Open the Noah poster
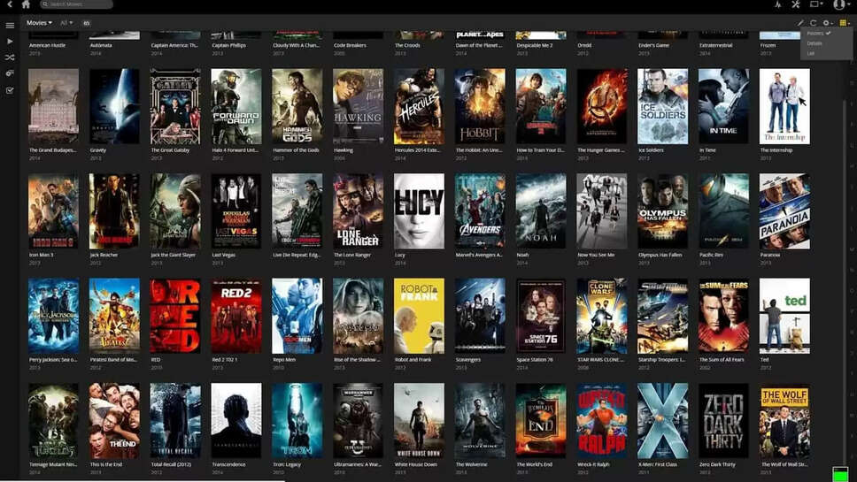857x482 pixels. (541, 211)
